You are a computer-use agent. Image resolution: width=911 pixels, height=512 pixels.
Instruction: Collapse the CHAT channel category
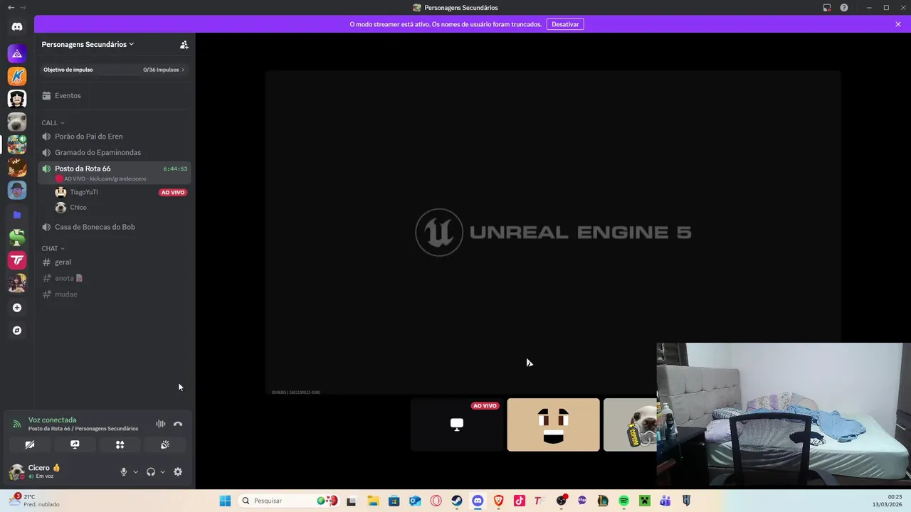tap(53, 249)
